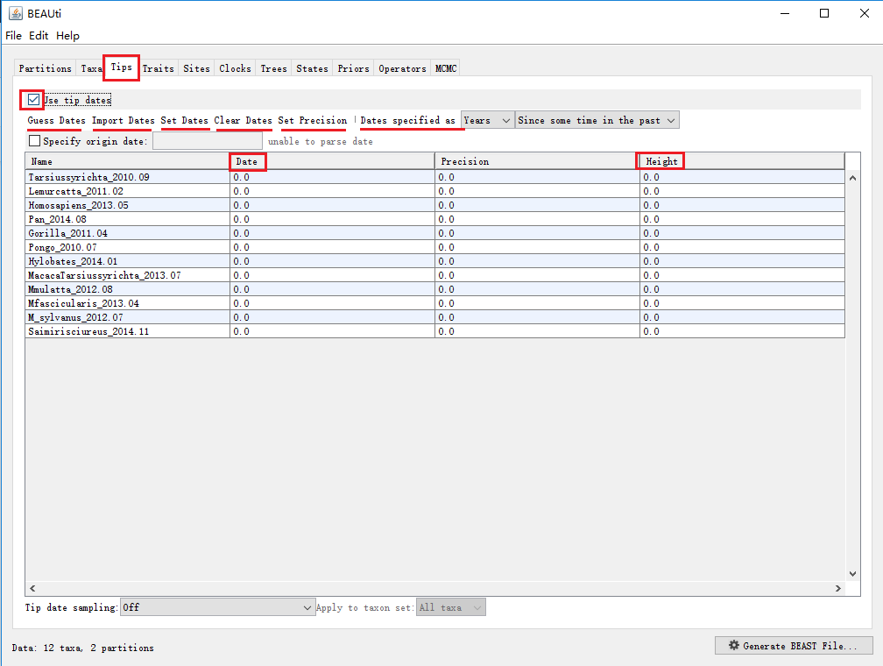883x666 pixels.
Task: Go to the Trees tab
Action: click(273, 68)
